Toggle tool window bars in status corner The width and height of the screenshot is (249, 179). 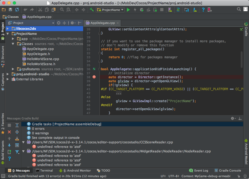coord(3,176)
